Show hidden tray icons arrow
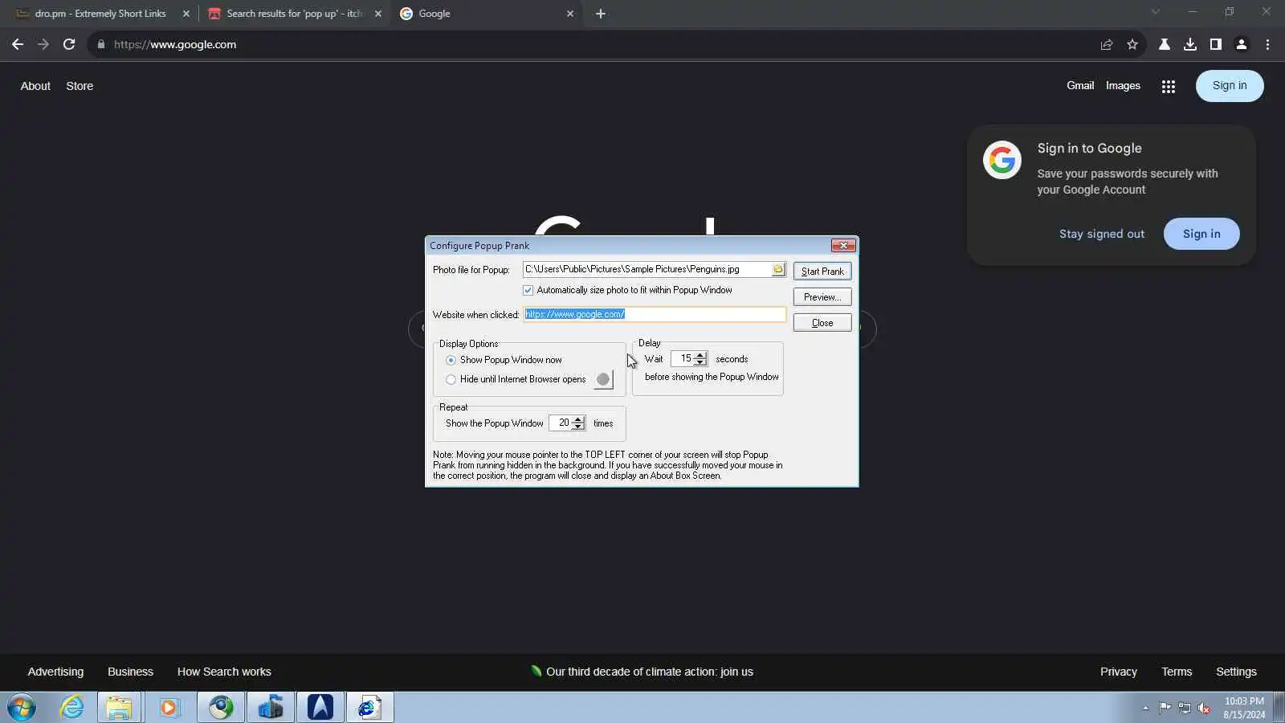 click(x=1145, y=708)
